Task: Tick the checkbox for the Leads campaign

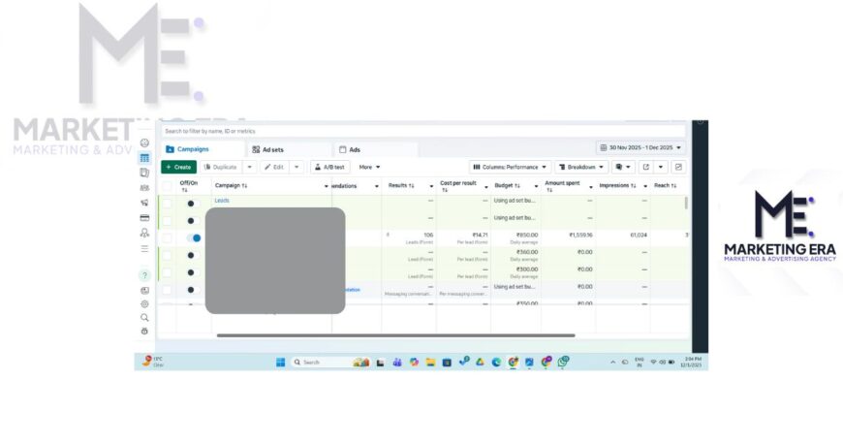Action: [x=167, y=203]
